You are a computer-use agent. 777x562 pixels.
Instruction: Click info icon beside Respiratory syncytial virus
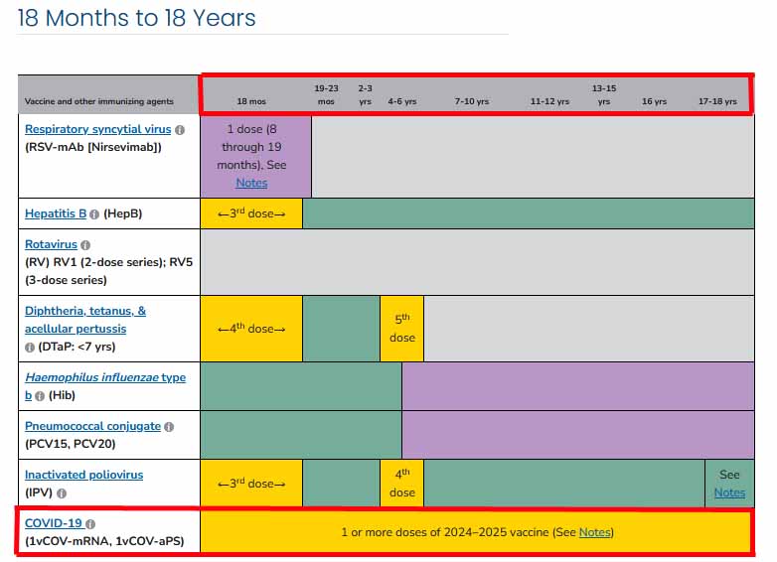(x=180, y=130)
